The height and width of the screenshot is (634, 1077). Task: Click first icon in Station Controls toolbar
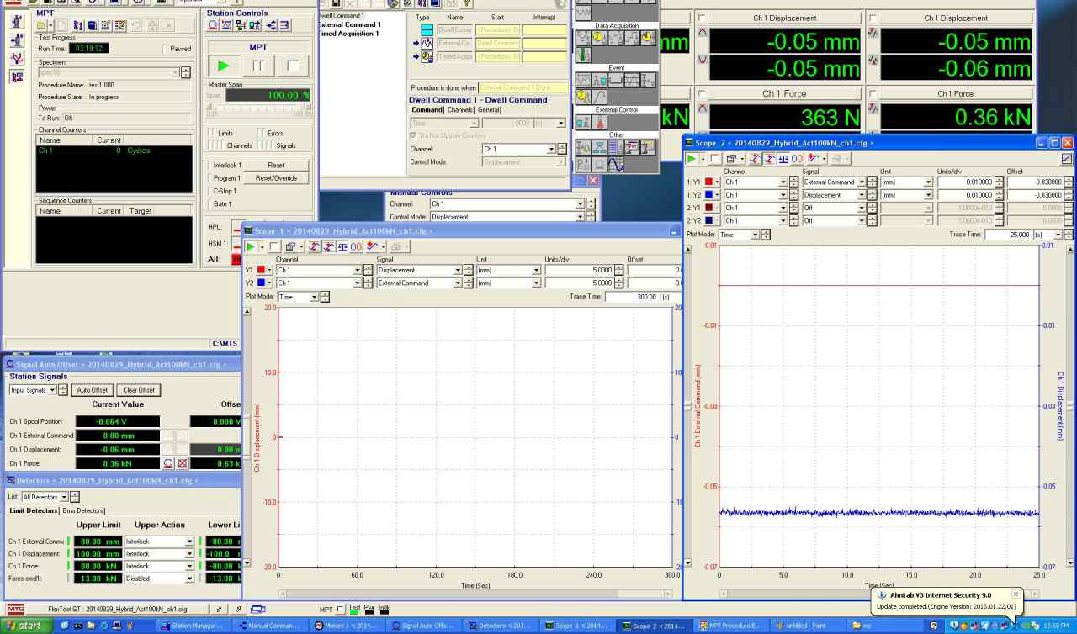[214, 26]
